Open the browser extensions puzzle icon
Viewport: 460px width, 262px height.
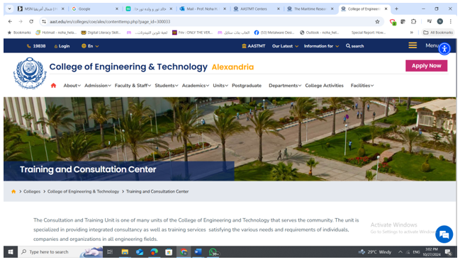[x=414, y=21]
